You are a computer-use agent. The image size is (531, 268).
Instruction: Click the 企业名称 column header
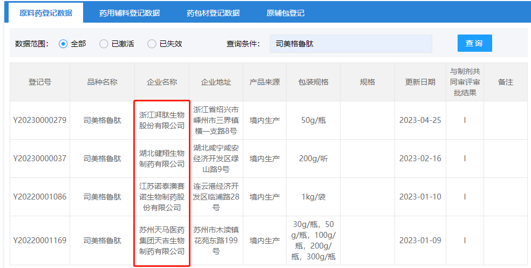(x=162, y=82)
